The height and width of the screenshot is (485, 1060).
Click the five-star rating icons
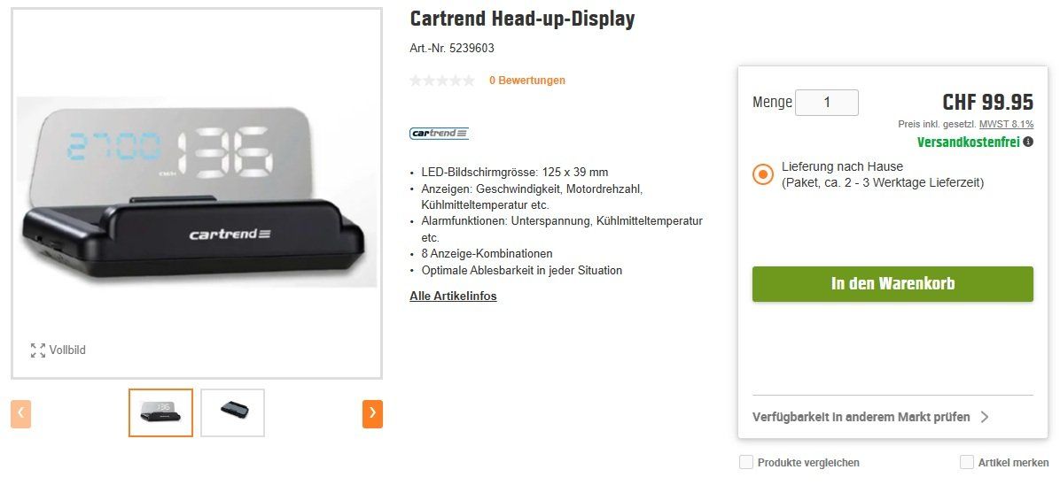click(x=442, y=81)
